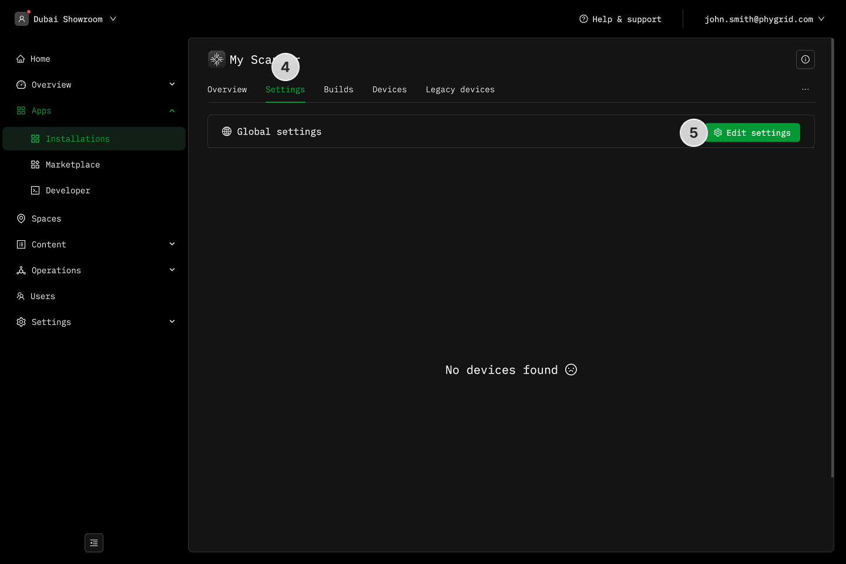846x564 pixels.
Task: Open the Legacy devices tab
Action: 460,89
